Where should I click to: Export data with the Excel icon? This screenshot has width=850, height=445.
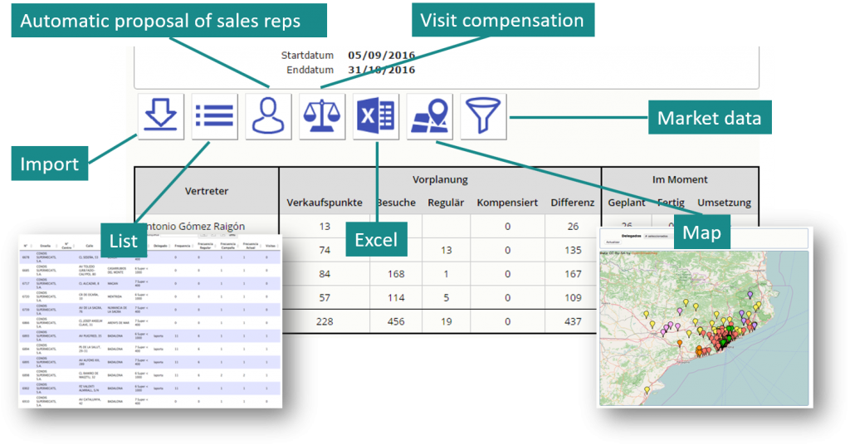coord(376,116)
